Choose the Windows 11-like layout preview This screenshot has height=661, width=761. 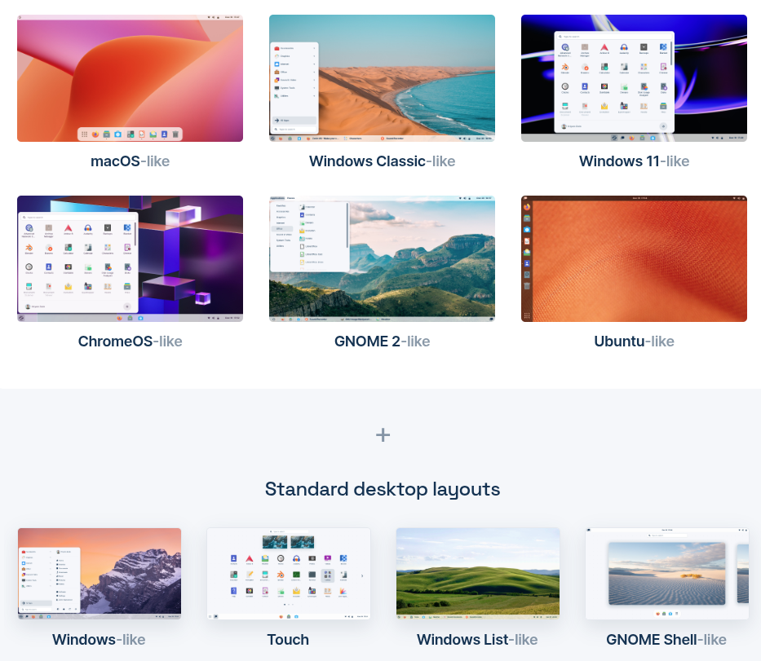(634, 78)
